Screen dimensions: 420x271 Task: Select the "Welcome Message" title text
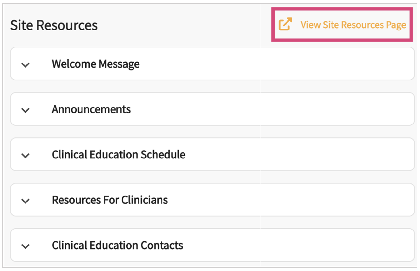click(95, 64)
